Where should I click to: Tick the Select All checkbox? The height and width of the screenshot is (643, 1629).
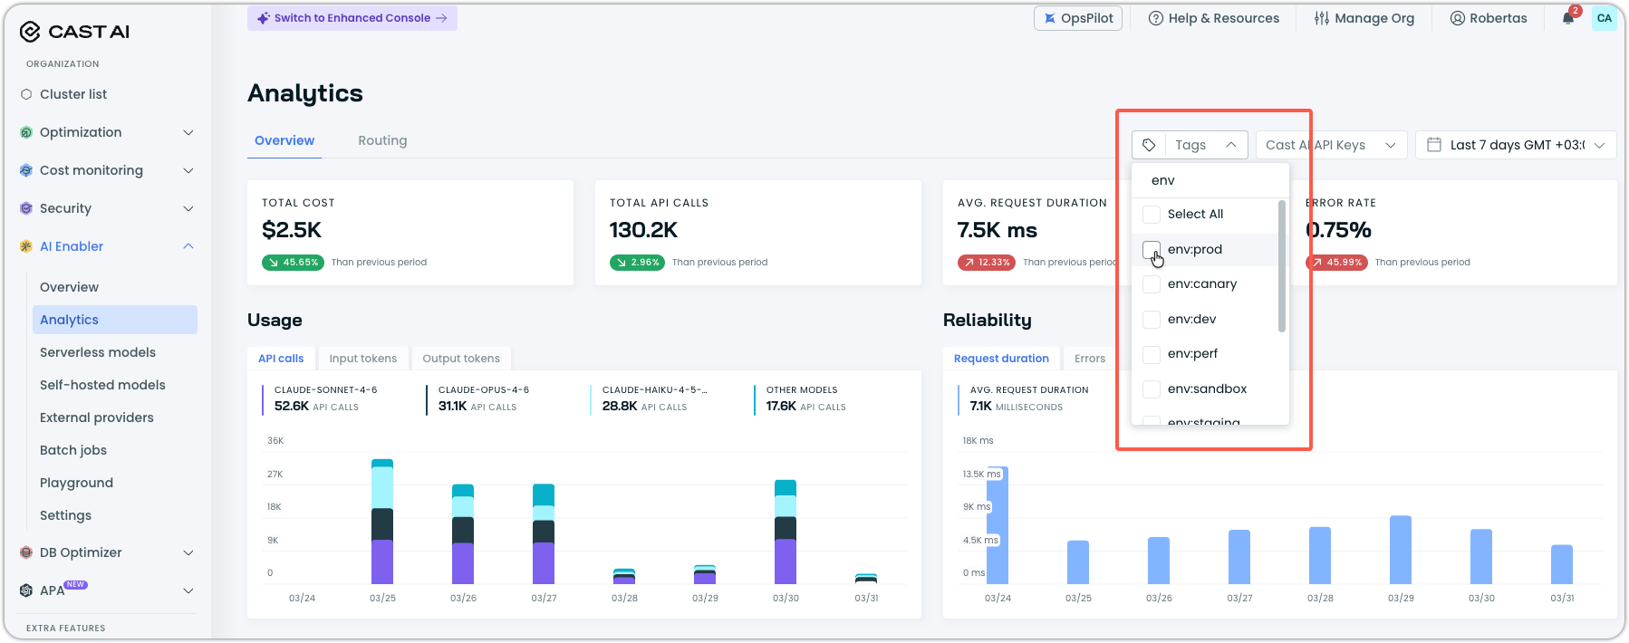click(x=1152, y=215)
